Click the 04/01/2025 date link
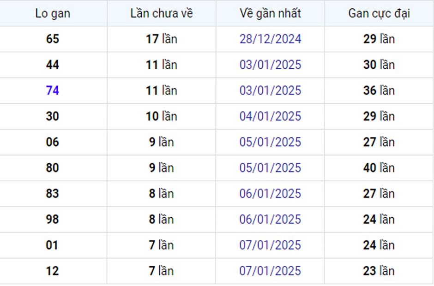The width and height of the screenshot is (434, 286). click(270, 116)
